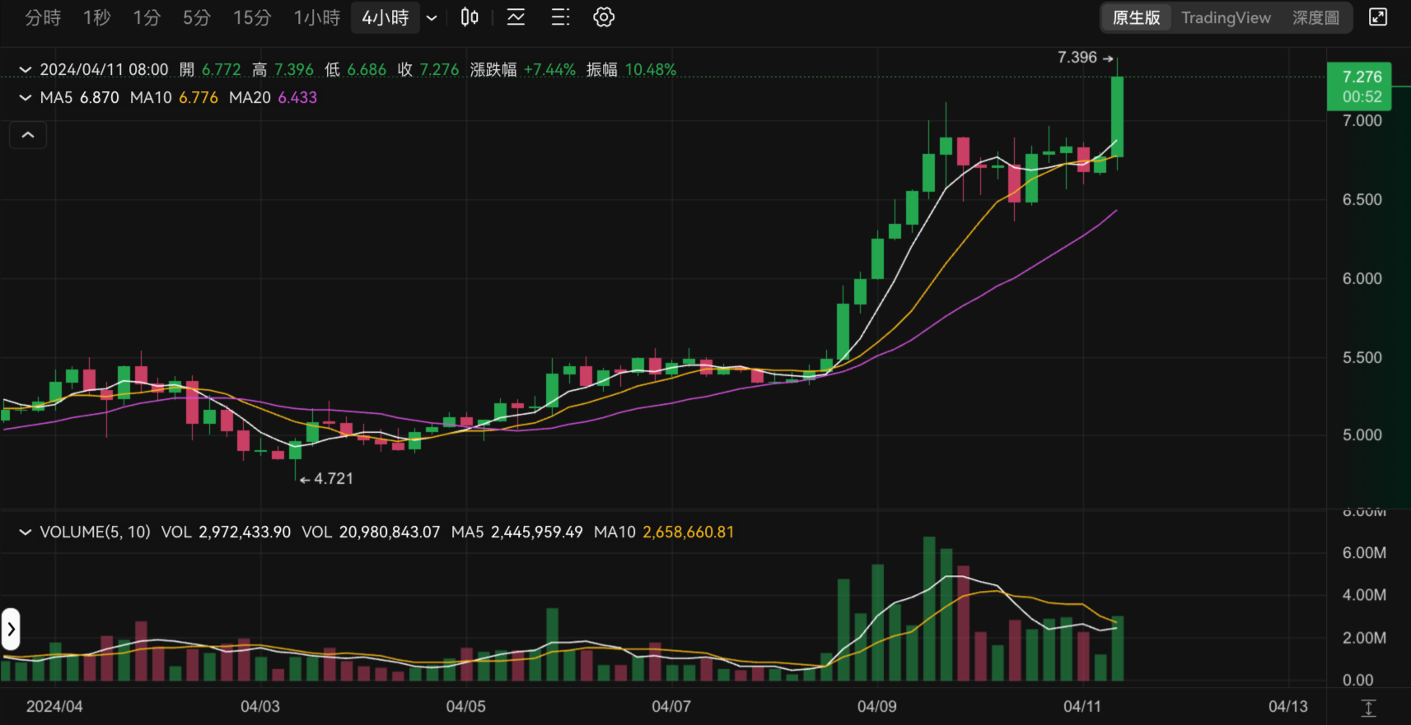Click the 04/07 date on the time axis
Viewport: 1411px width, 725px height.
[671, 707]
